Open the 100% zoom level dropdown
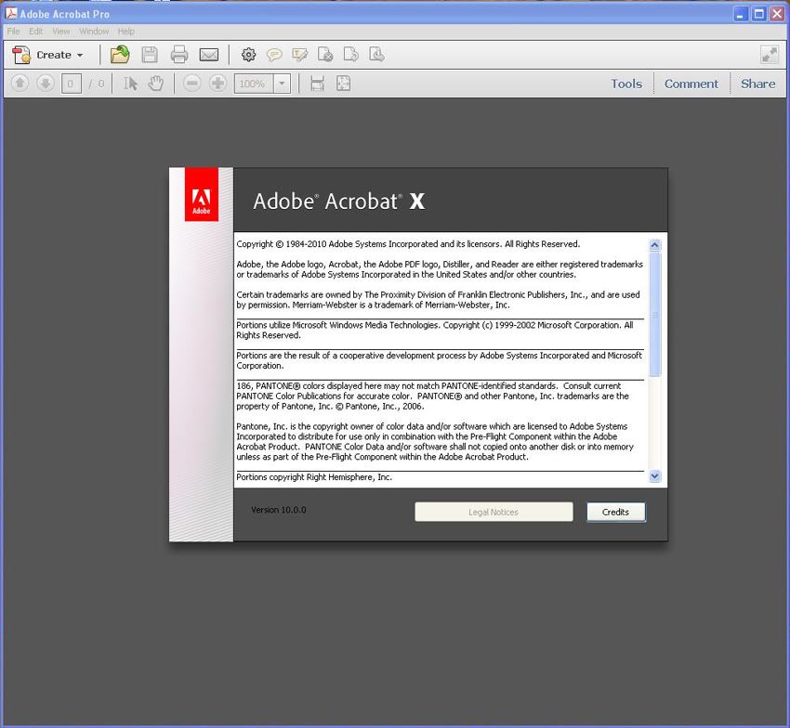 [282, 84]
